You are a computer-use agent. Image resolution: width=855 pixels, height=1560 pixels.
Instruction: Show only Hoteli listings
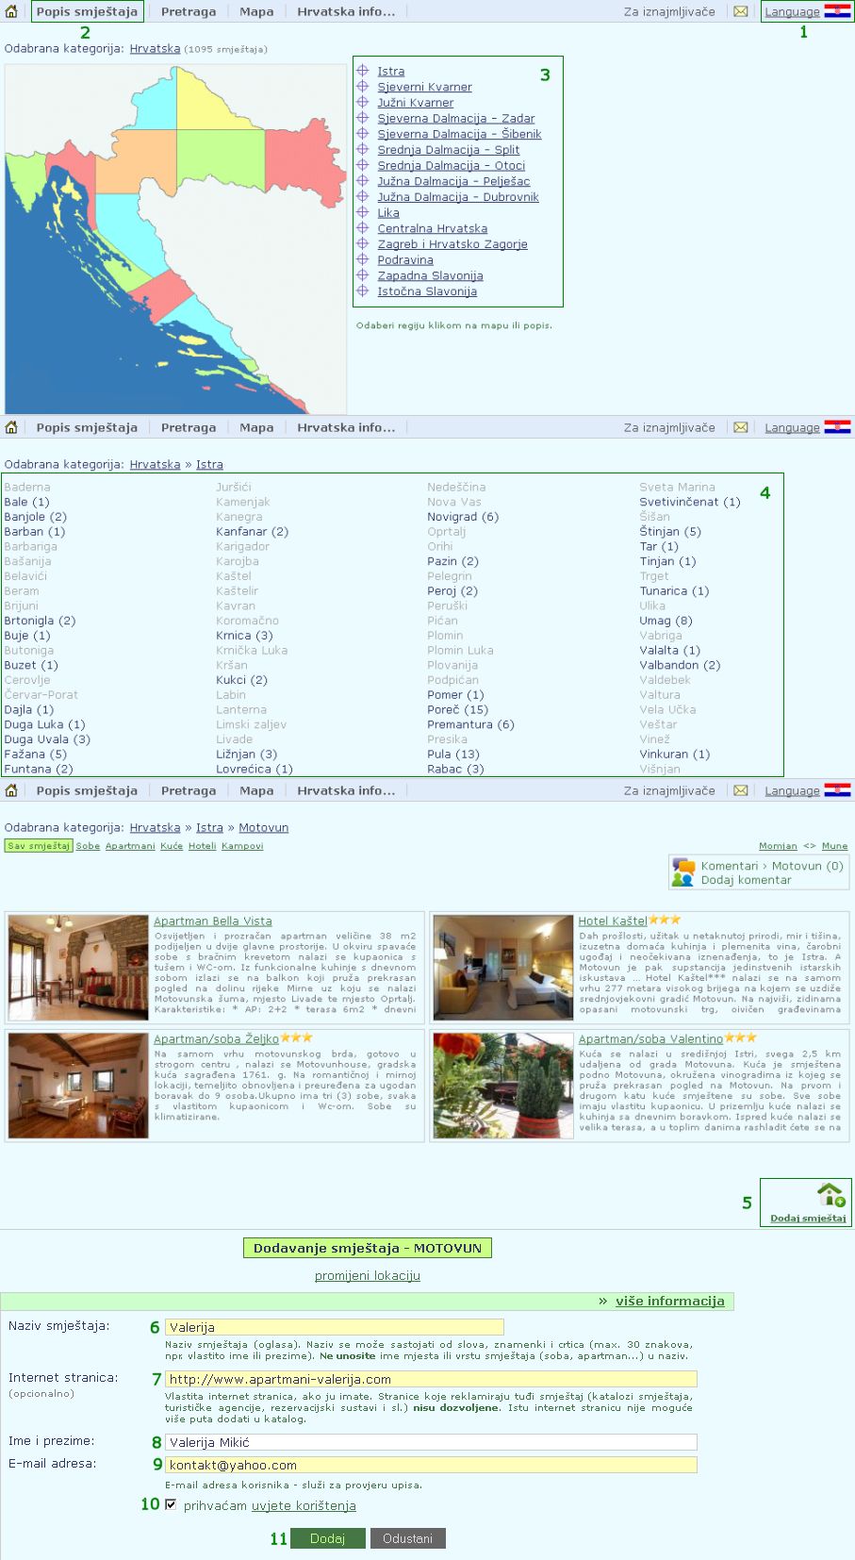click(202, 846)
